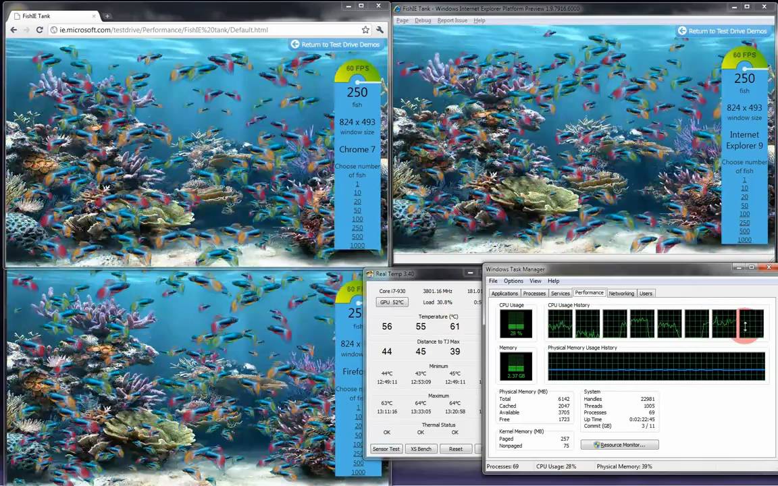
Task: Bookmark the page with the star icon
Action: [x=365, y=30]
